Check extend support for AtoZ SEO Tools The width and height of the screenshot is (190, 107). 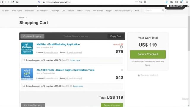[x=24, y=86]
